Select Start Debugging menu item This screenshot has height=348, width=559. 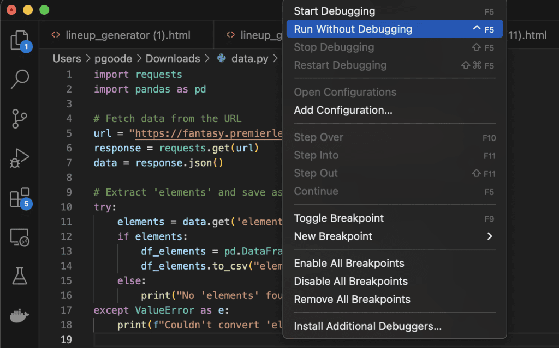coord(394,11)
